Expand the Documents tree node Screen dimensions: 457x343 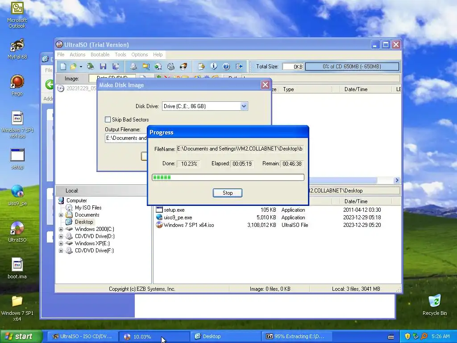point(61,215)
